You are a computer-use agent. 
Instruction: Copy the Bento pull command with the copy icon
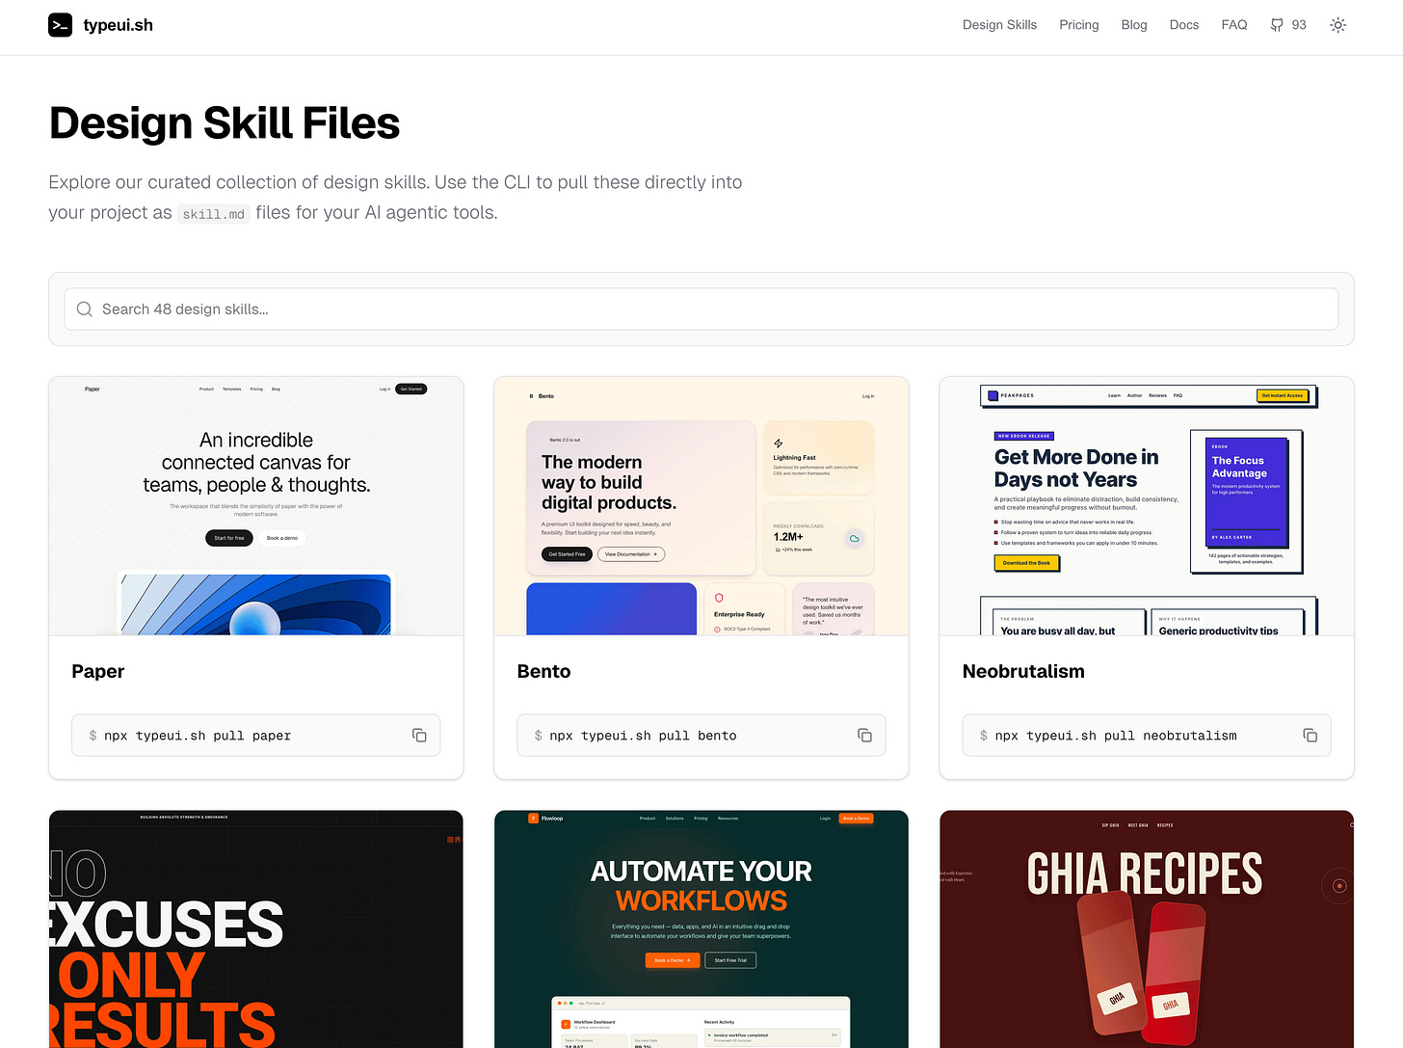pyautogui.click(x=864, y=735)
